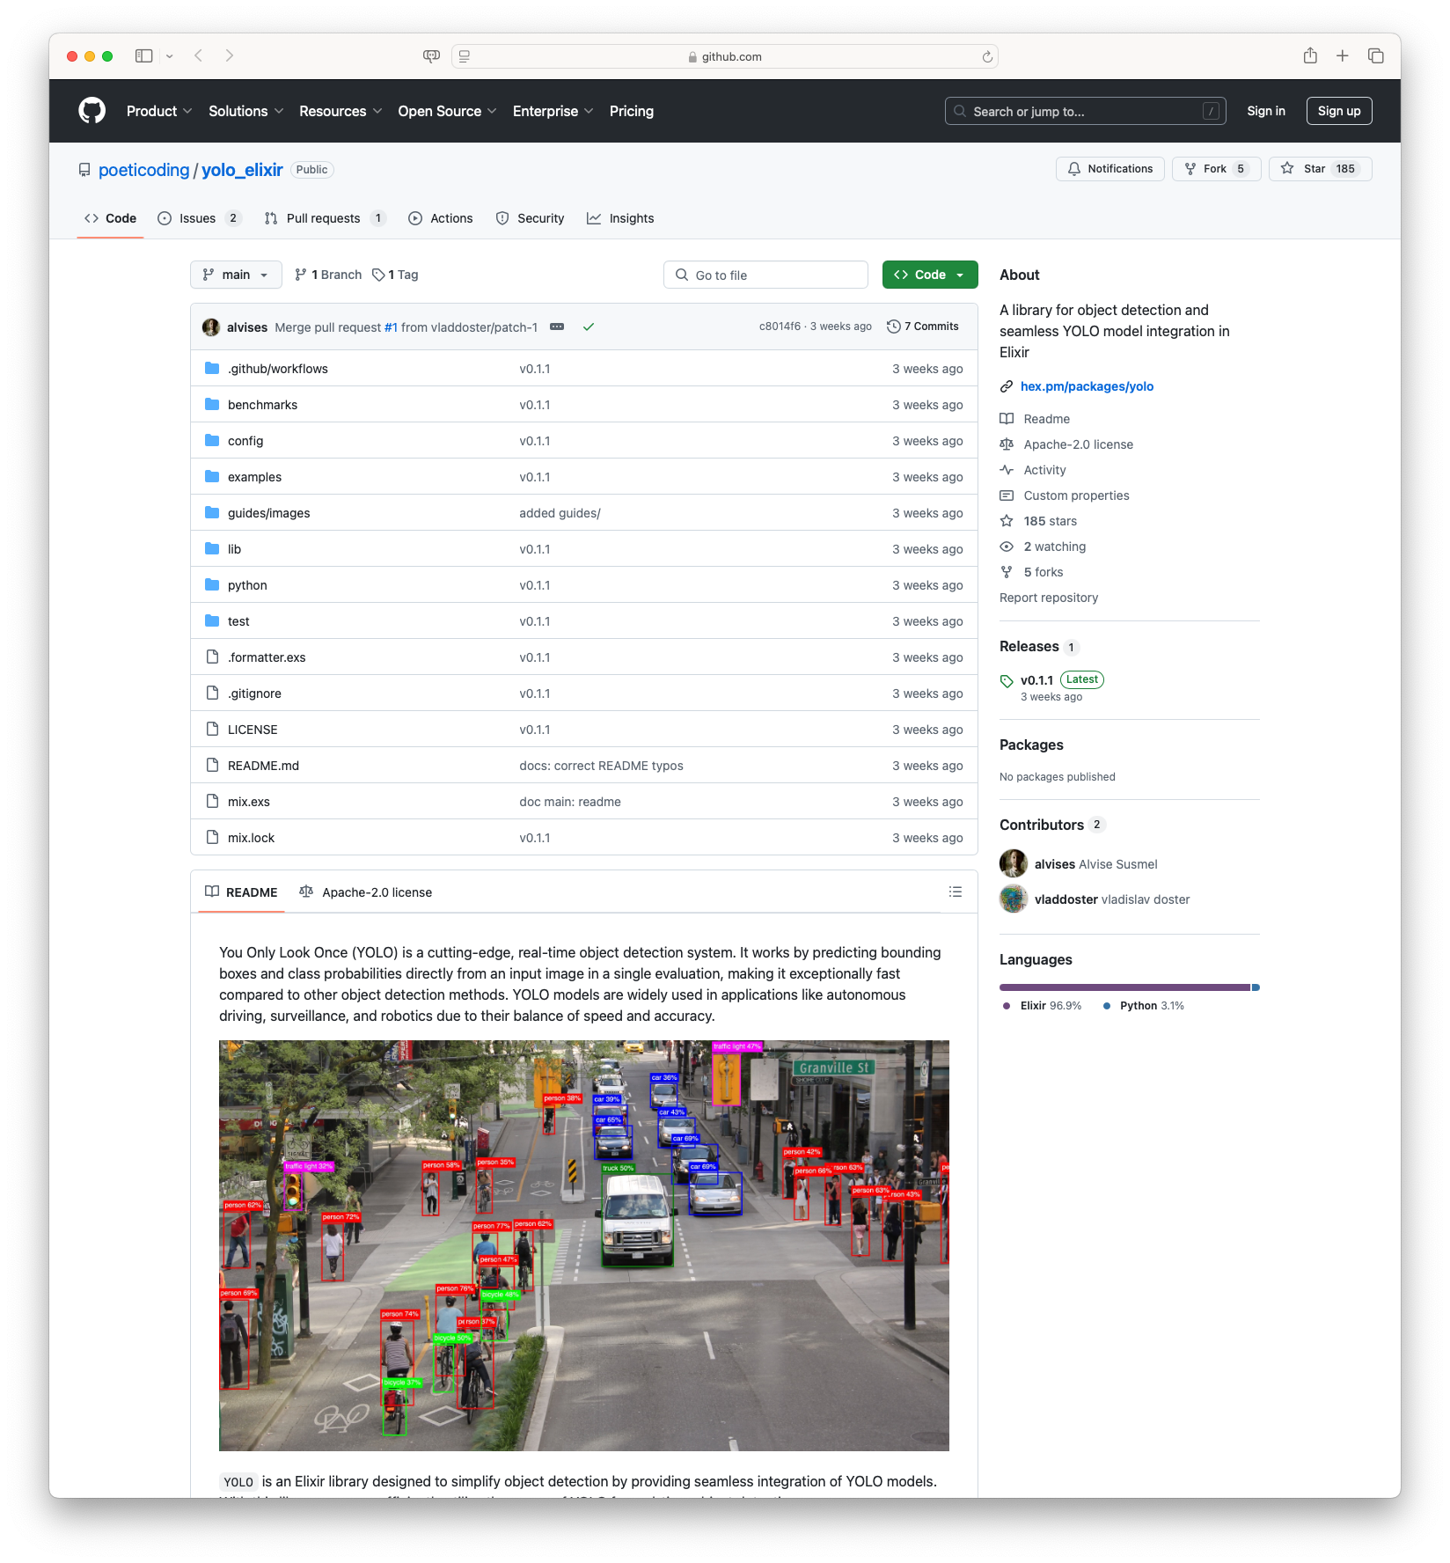This screenshot has width=1450, height=1563.
Task: Open the Pull requests tab
Action: 325,218
